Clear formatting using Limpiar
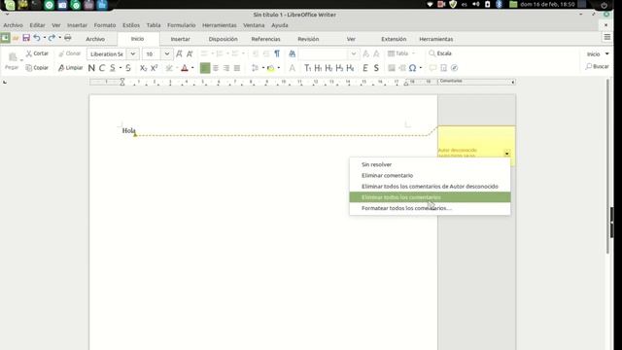The height and width of the screenshot is (350, 622). [70, 68]
